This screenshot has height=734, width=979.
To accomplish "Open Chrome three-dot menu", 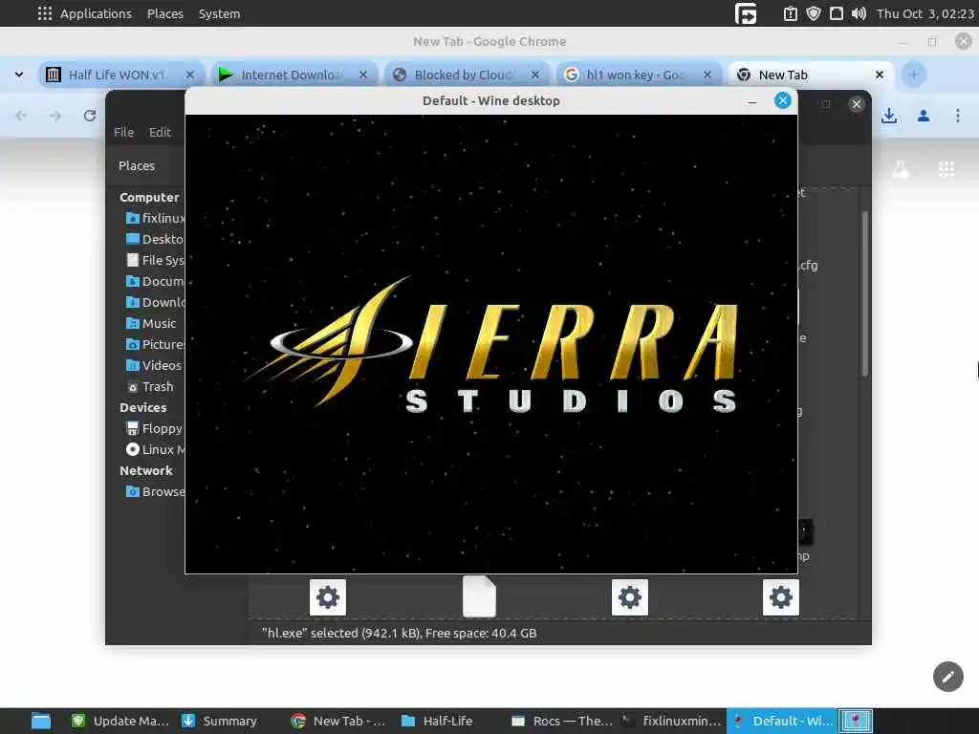I will coord(958,116).
